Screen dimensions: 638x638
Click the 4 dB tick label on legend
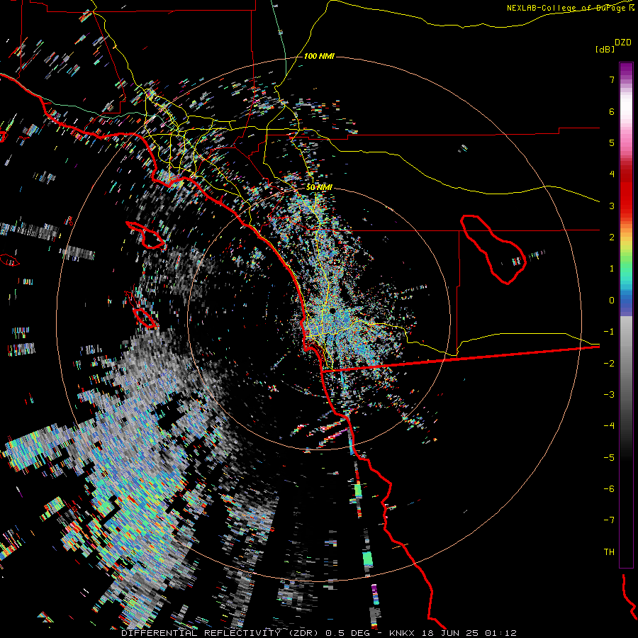[612, 174]
